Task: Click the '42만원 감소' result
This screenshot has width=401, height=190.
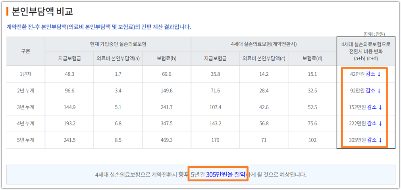Action: pos(366,74)
